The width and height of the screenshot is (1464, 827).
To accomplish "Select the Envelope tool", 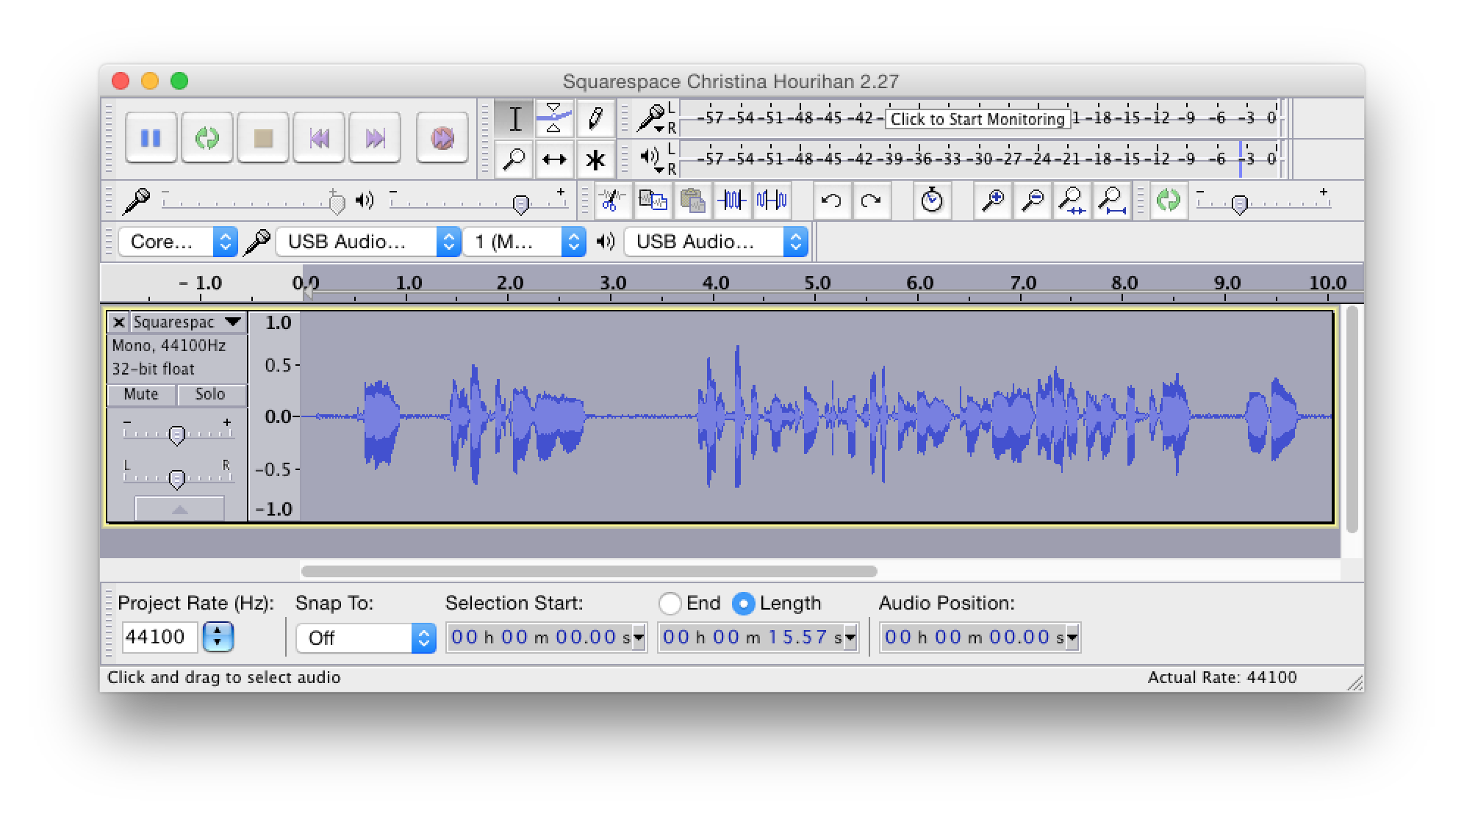I will click(554, 118).
